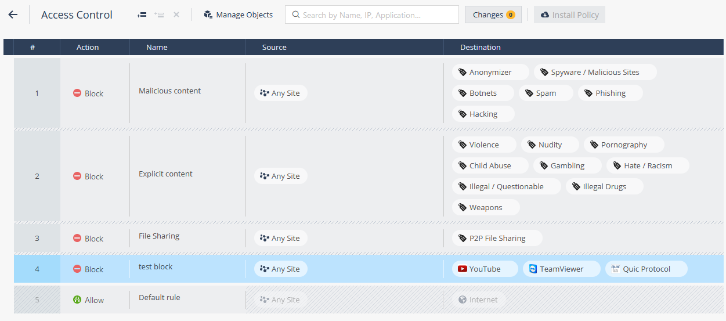Image resolution: width=726 pixels, height=321 pixels.
Task: Click the red Block icon in rule 1
Action: (77, 93)
